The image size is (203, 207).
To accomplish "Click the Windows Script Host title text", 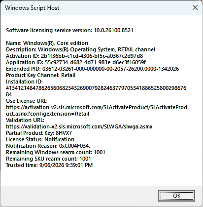I will pos(32,8).
